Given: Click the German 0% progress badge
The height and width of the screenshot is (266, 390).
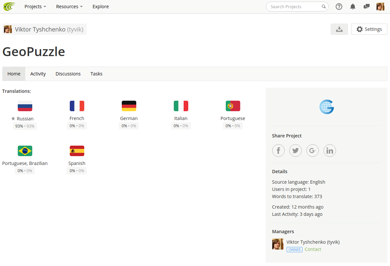Looking at the screenshot, I should point(129,126).
